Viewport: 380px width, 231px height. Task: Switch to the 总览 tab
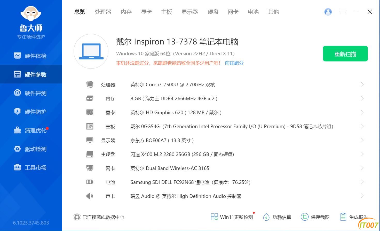(80, 12)
